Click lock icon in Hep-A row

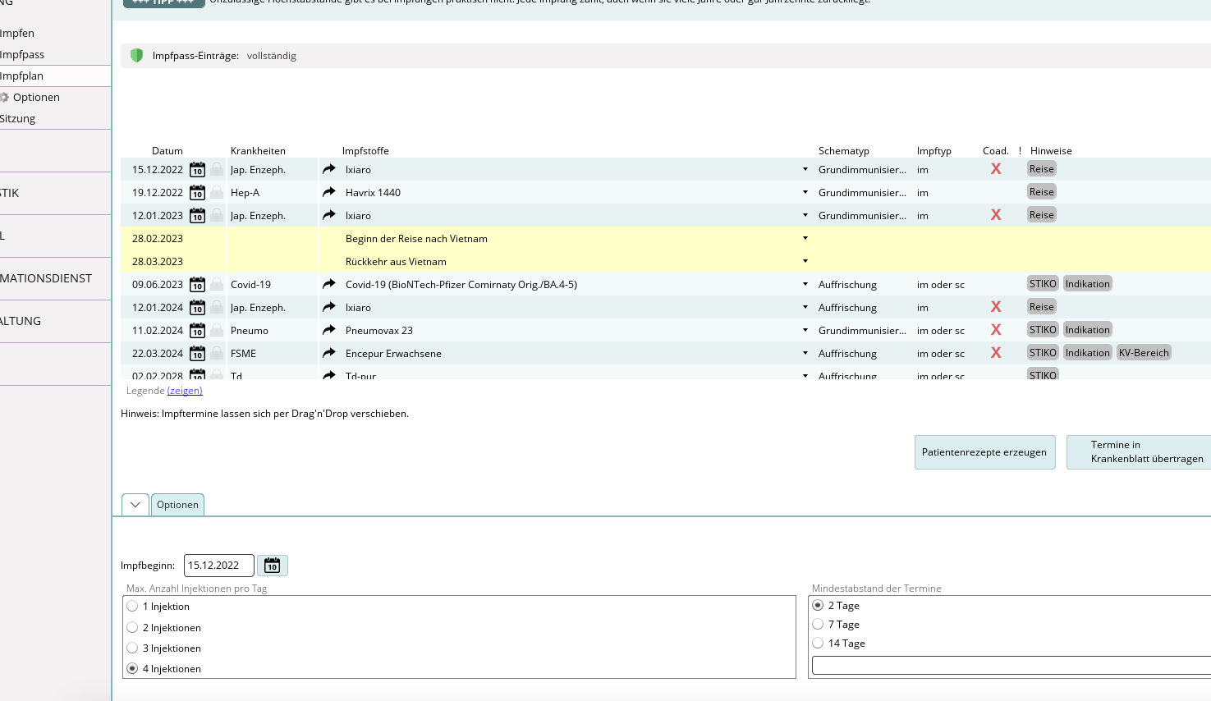[217, 192]
